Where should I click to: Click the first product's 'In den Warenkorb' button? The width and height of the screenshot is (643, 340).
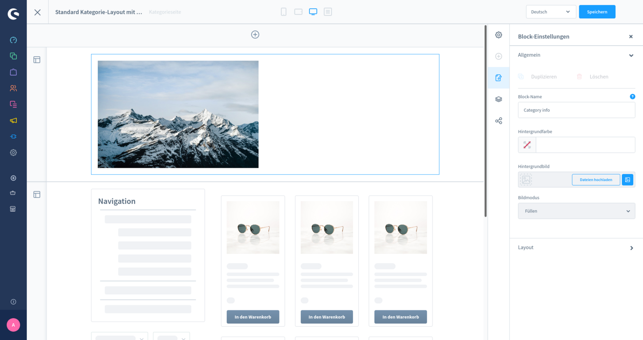(x=253, y=317)
